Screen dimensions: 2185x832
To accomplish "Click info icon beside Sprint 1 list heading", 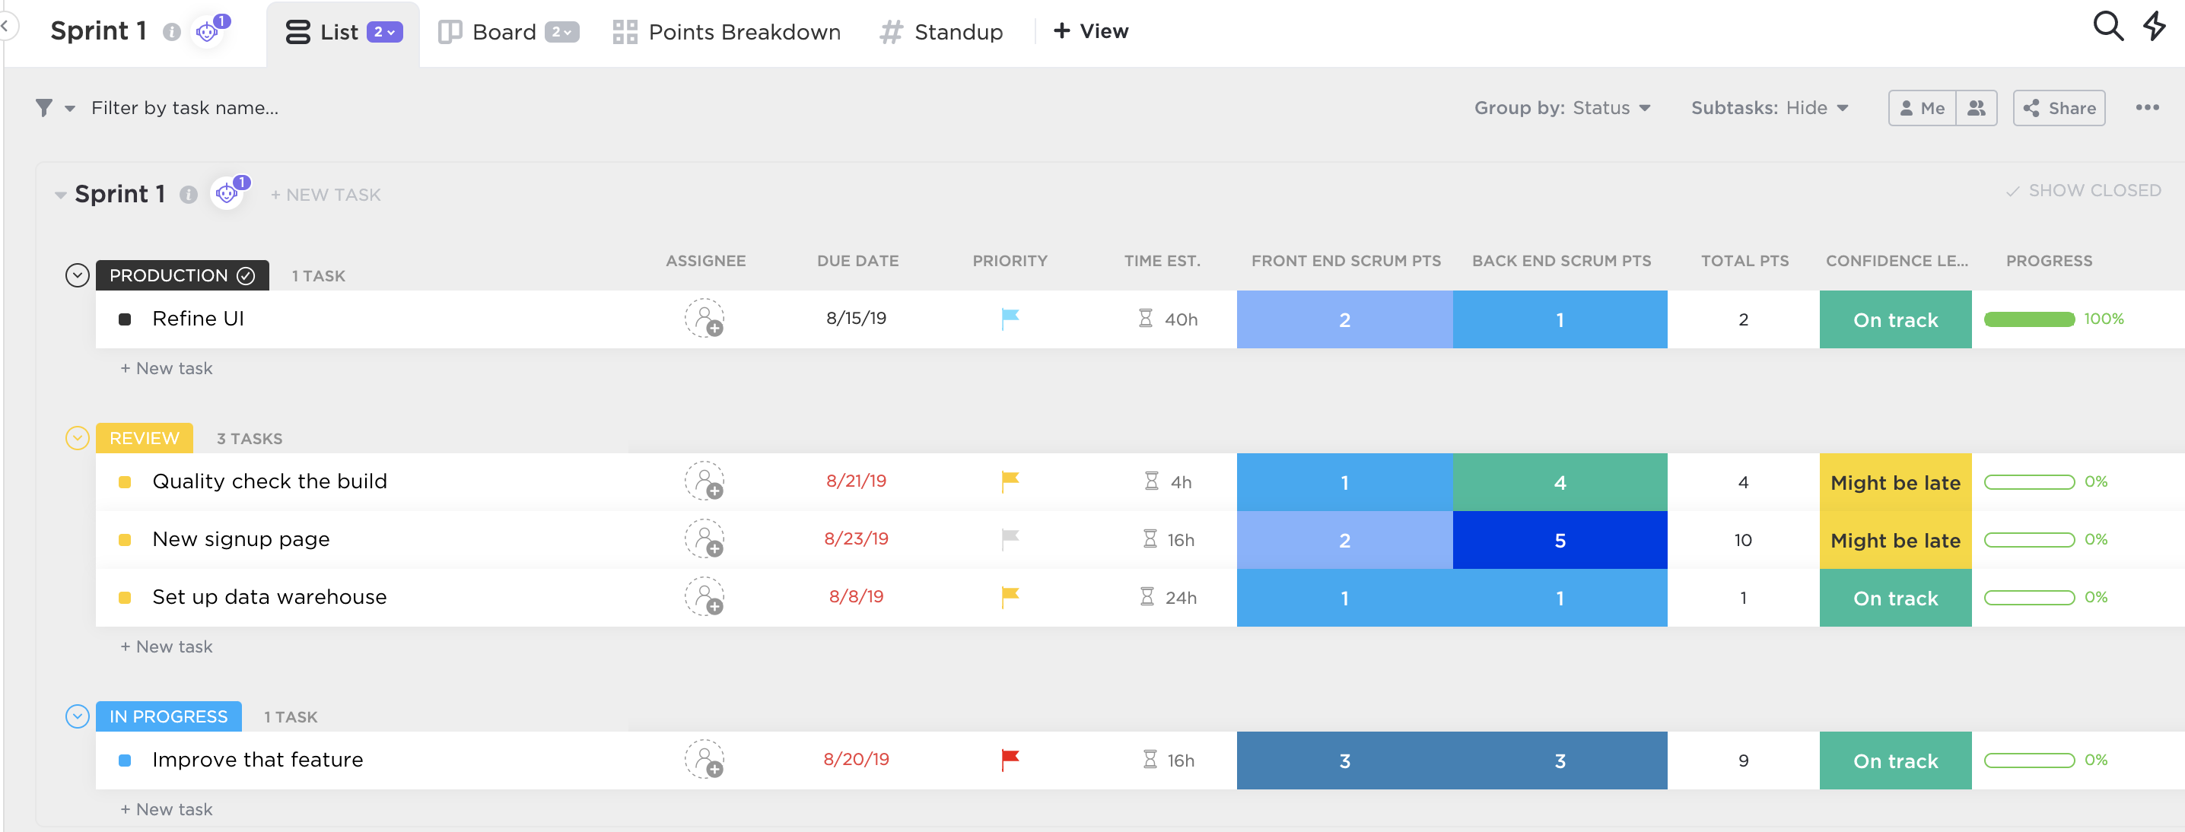I will [x=189, y=195].
